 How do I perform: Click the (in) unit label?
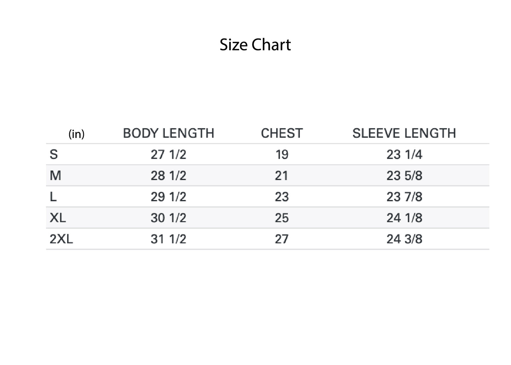(76, 134)
